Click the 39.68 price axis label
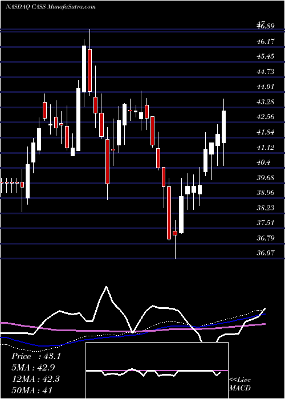 pos(266,177)
